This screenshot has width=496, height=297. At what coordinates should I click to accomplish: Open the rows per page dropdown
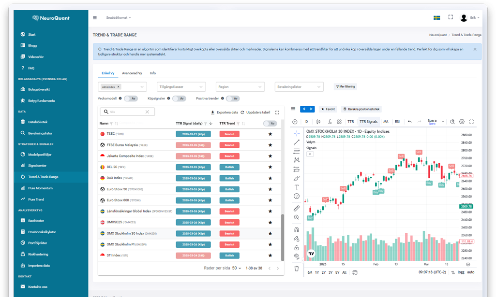tap(237, 268)
